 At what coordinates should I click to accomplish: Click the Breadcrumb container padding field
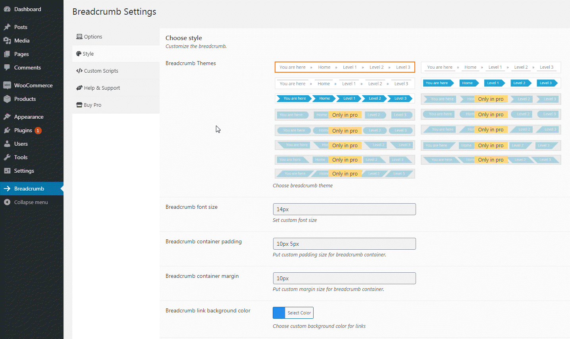344,244
